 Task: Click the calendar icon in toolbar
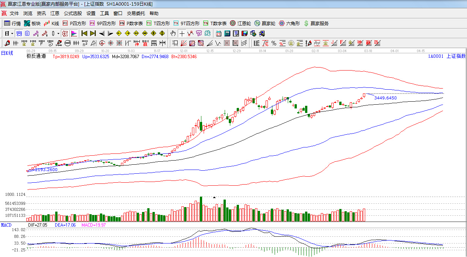pyautogui.click(x=218, y=33)
